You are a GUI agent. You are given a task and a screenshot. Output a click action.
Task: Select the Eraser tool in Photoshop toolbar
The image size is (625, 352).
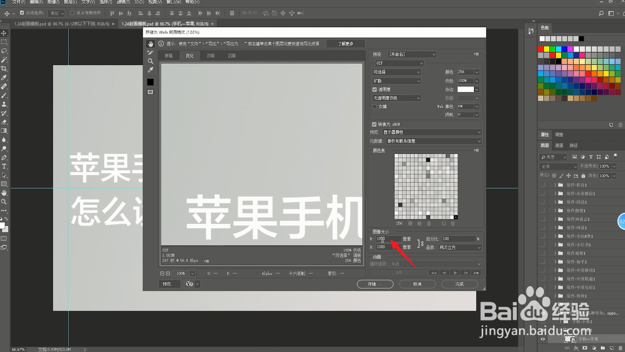tap(4, 122)
